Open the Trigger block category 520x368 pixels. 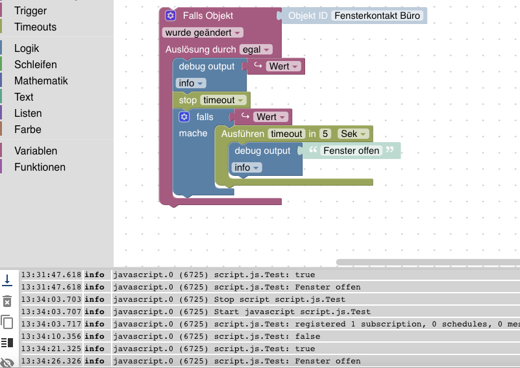click(30, 10)
